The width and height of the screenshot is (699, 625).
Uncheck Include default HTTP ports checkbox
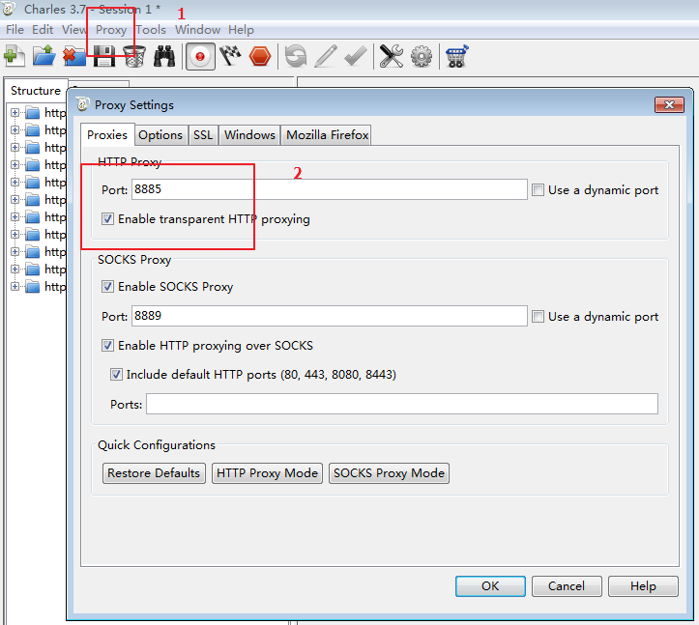coord(116,375)
